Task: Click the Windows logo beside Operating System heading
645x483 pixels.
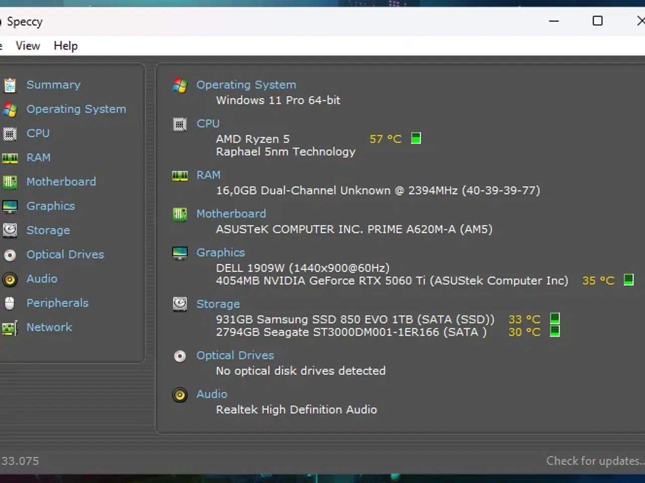Action: point(180,86)
